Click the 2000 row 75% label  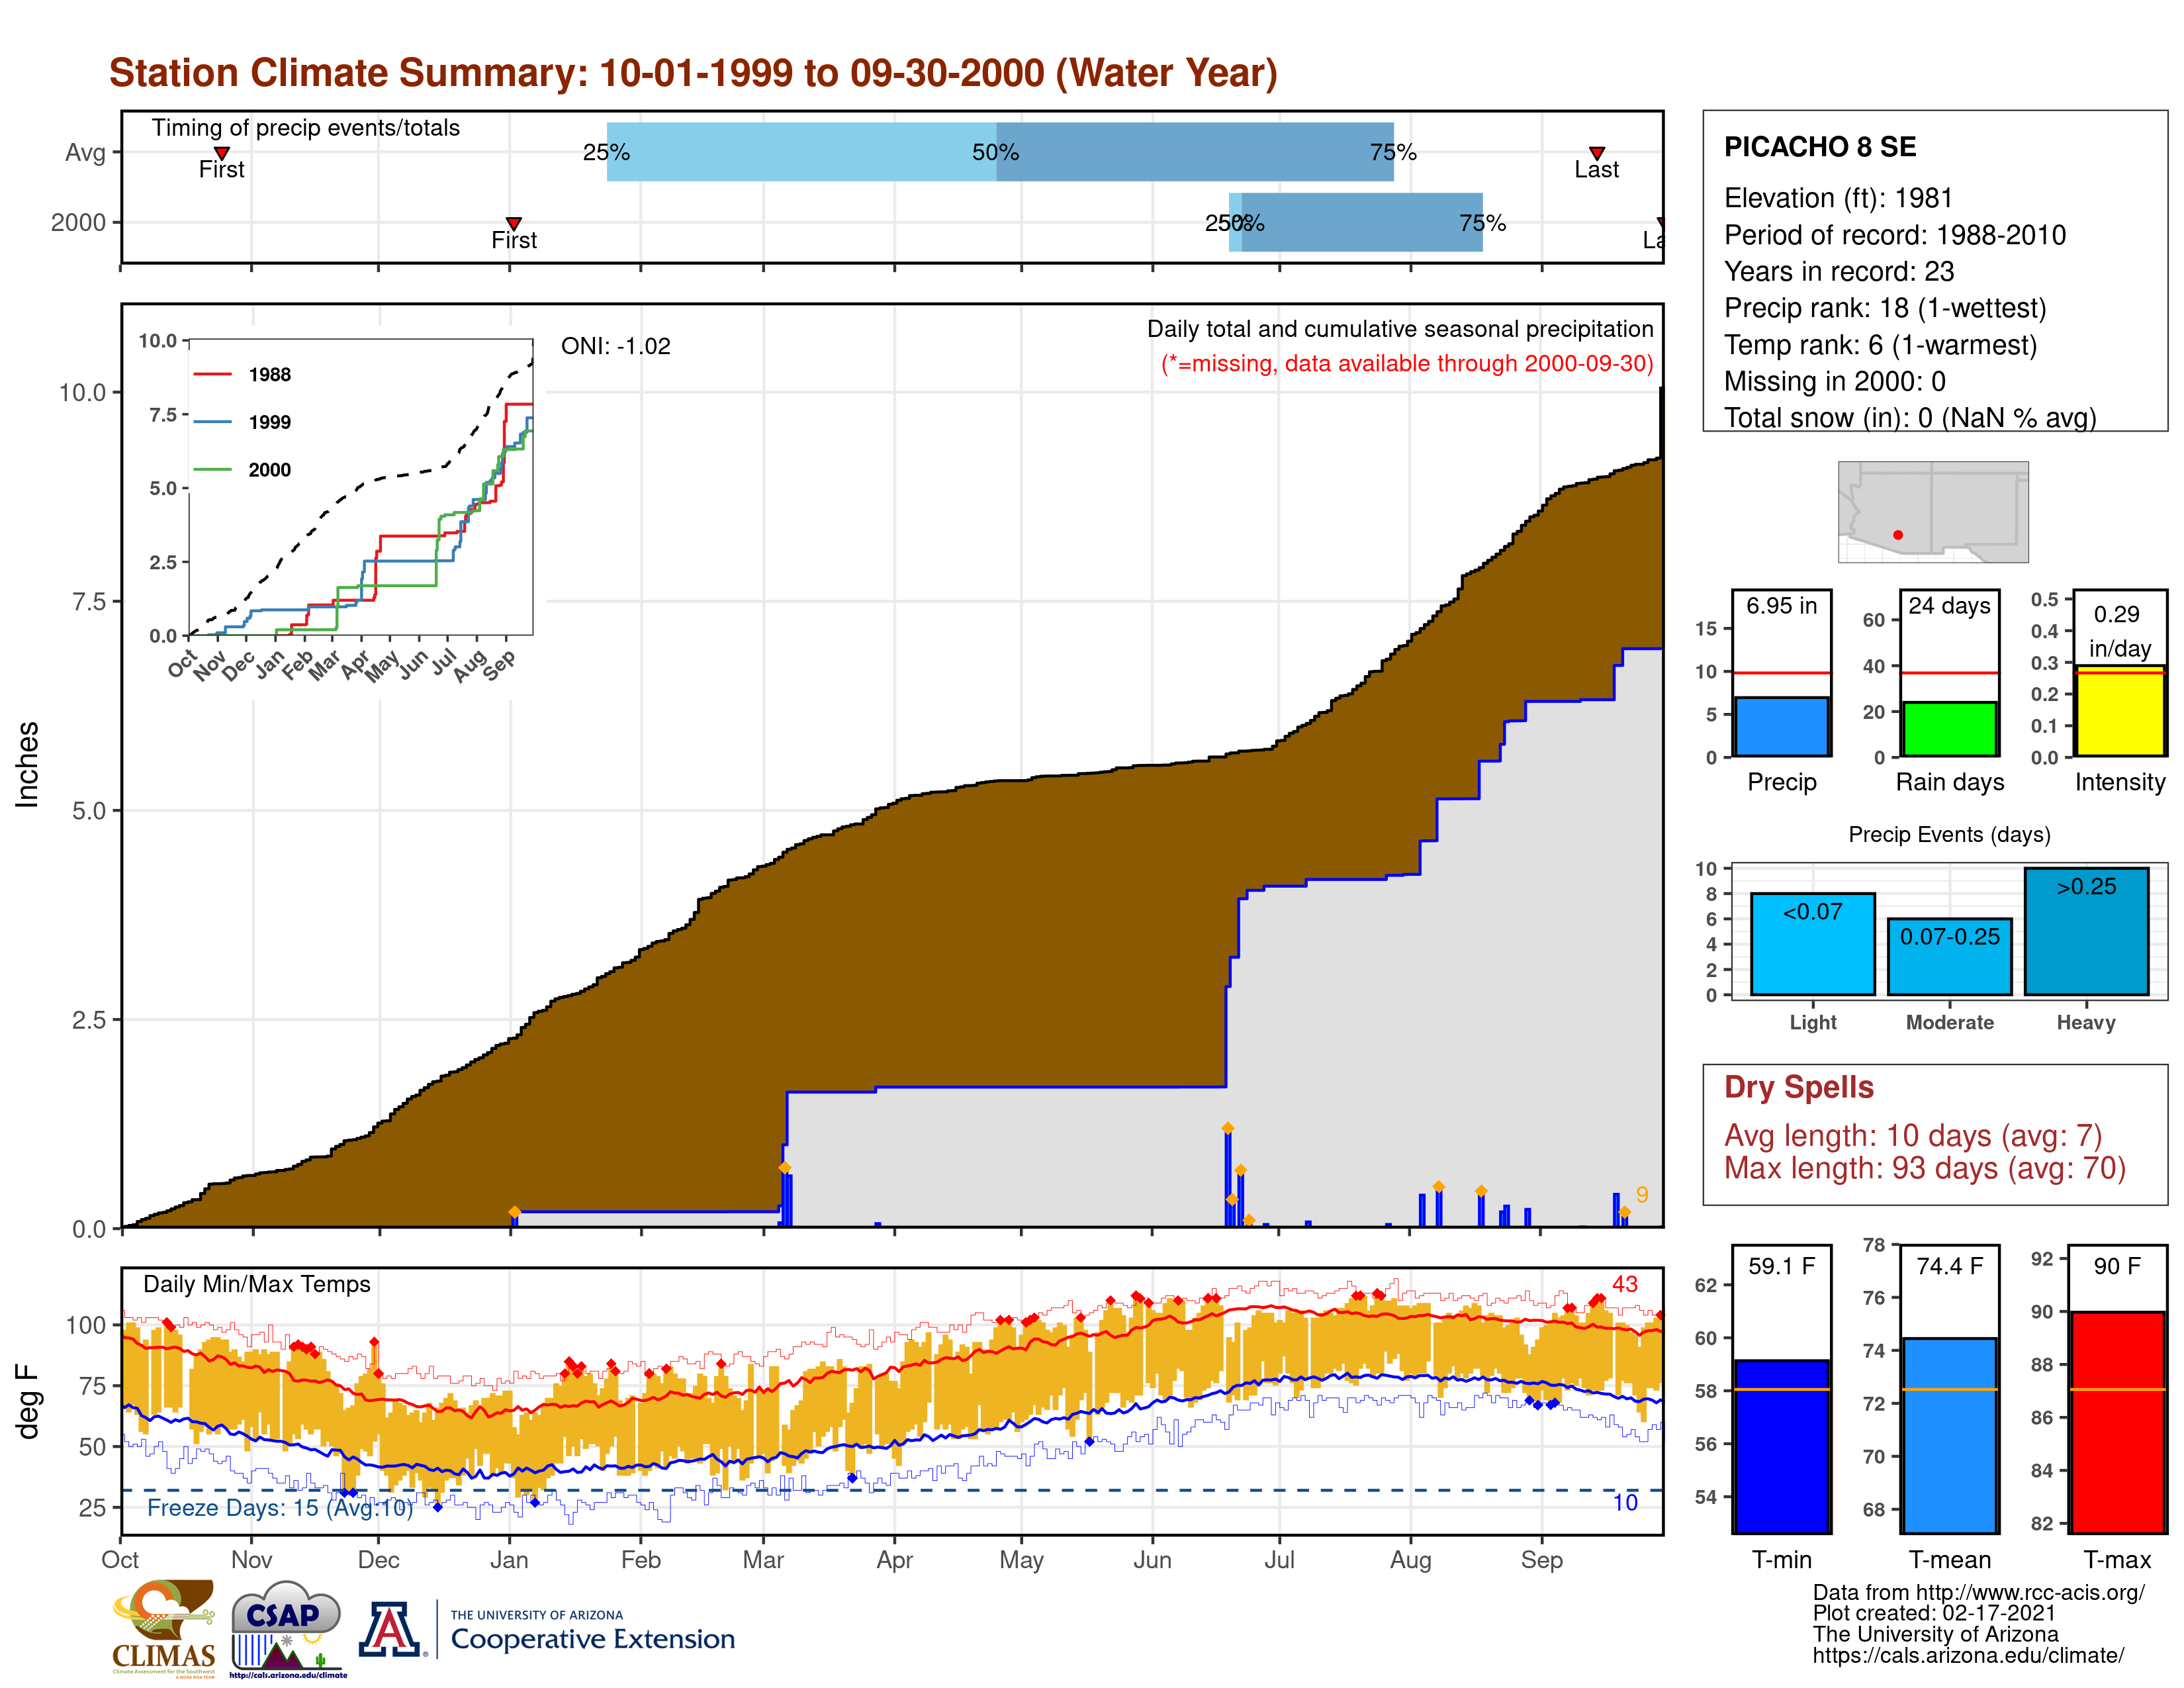(x=1482, y=222)
